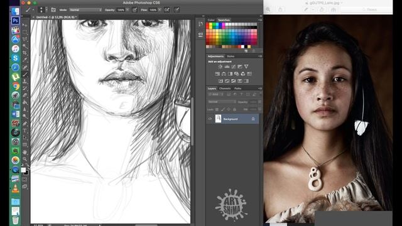
Task: Select the Lasso tool
Action: (25, 39)
